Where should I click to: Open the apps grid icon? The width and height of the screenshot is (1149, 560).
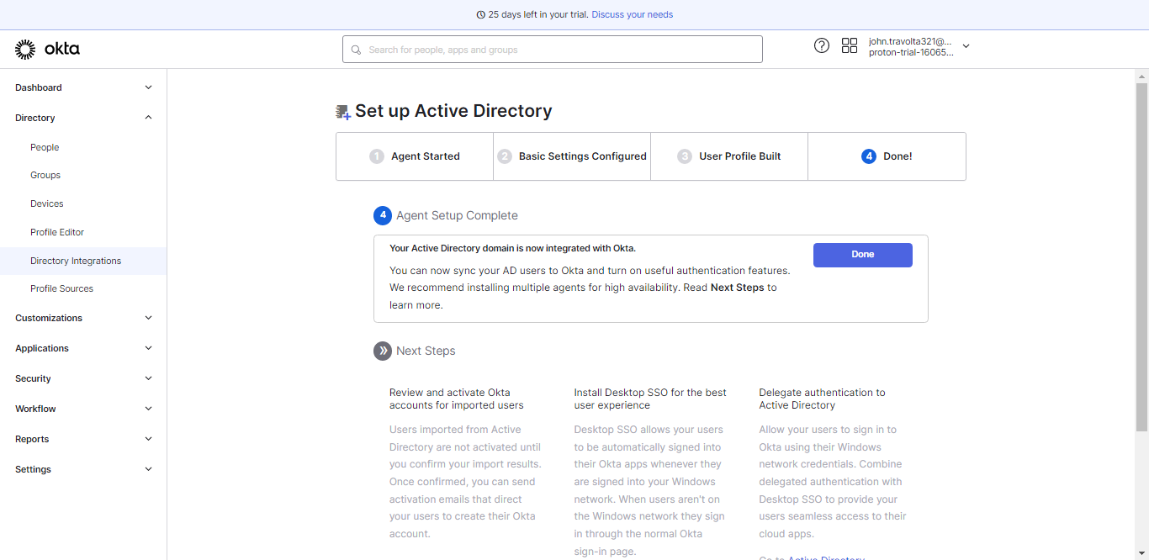(850, 45)
